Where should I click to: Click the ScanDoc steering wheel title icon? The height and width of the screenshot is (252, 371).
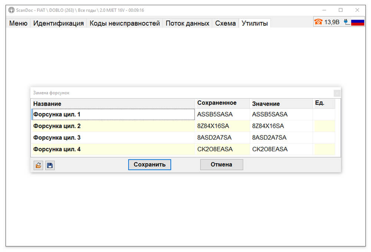[x=12, y=10]
